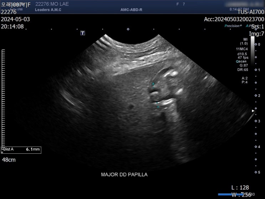
Task: Click the MI (1.0) value
Action: click(x=244, y=41)
